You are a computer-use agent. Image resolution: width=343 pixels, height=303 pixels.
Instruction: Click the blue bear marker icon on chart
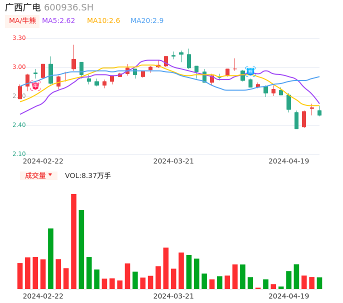pyautogui.click(x=250, y=71)
